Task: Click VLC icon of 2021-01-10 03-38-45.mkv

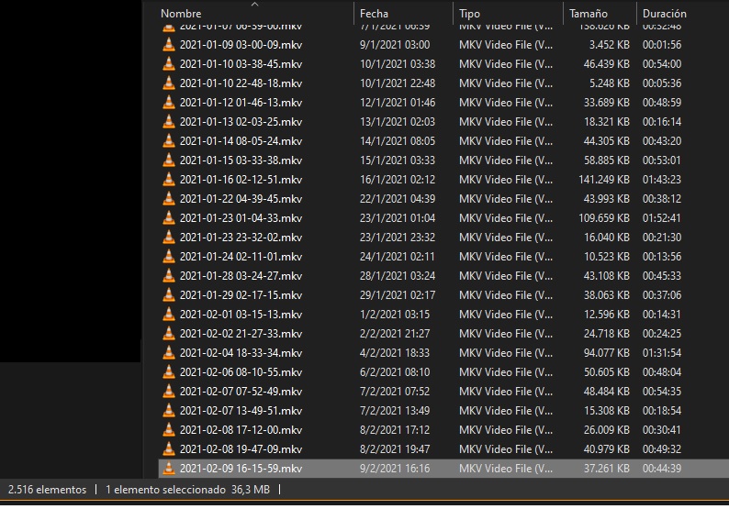Action: pyautogui.click(x=169, y=63)
